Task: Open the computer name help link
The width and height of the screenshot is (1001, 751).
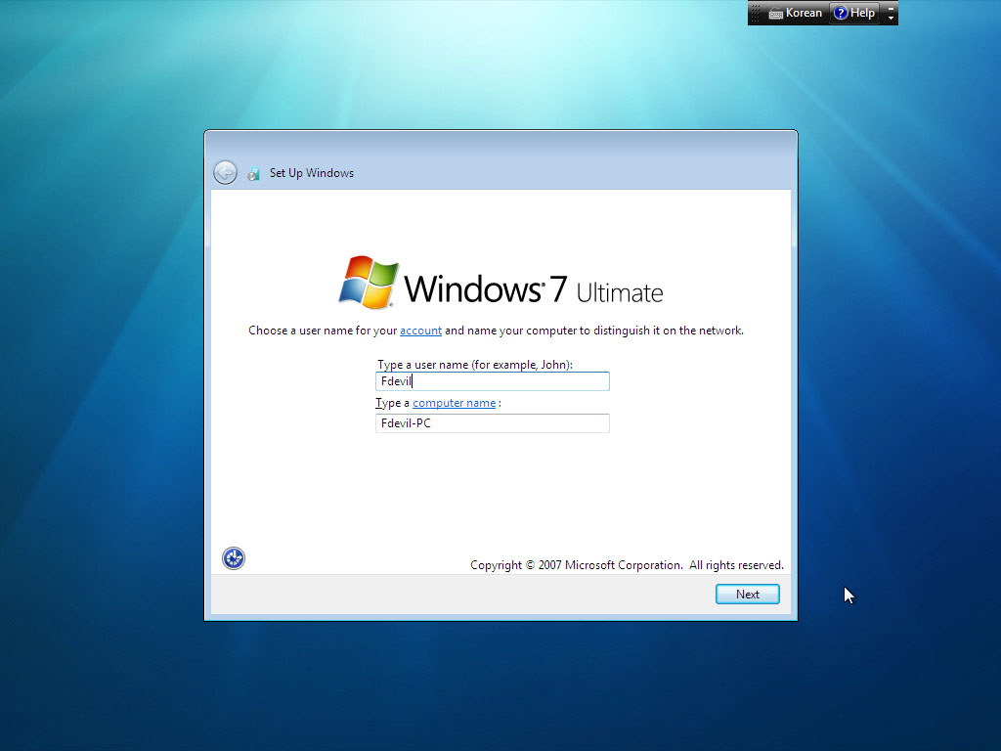Action: (x=454, y=403)
